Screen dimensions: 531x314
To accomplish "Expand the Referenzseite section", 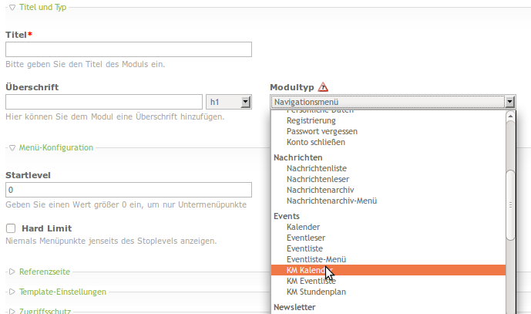I will 44,272.
